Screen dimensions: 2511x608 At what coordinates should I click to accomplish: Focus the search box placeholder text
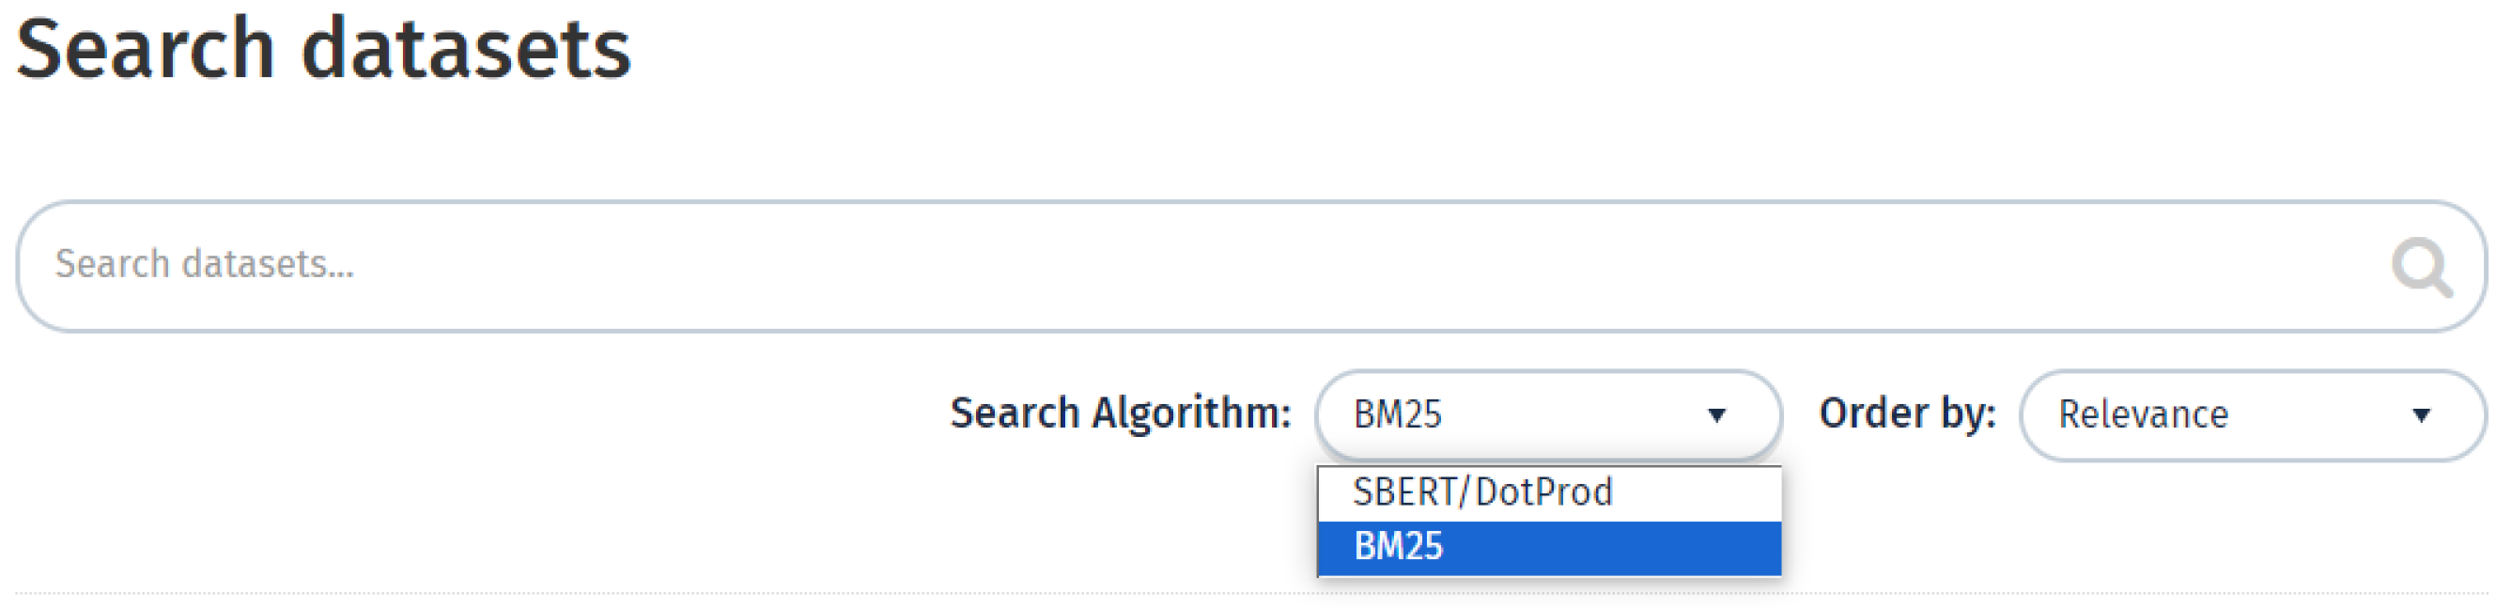(x=205, y=265)
